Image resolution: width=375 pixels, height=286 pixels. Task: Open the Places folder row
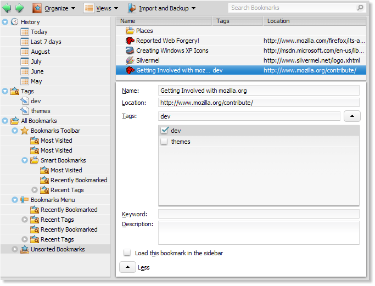241,31
